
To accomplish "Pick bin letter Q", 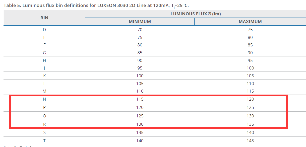I will click(x=44, y=116).
